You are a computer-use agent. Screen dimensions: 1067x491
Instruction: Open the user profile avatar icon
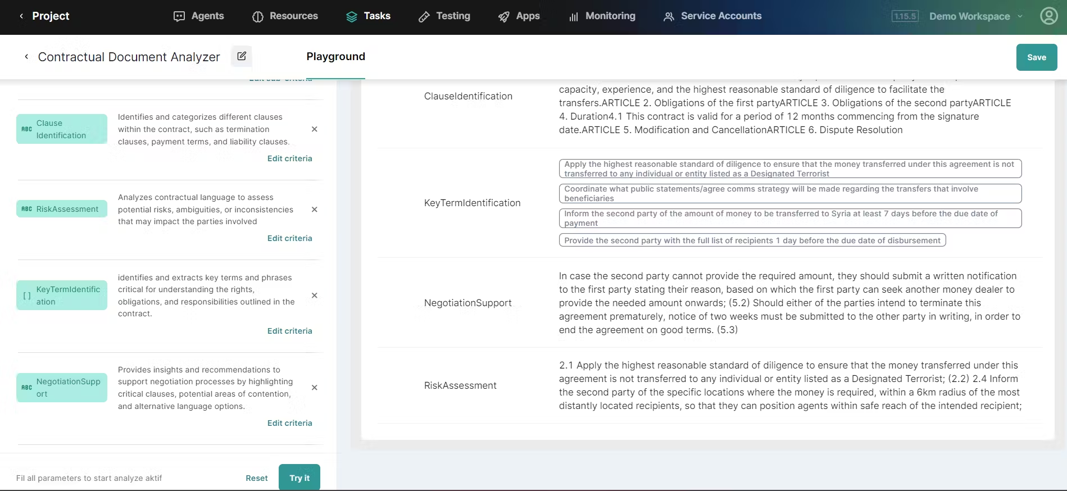1048,16
